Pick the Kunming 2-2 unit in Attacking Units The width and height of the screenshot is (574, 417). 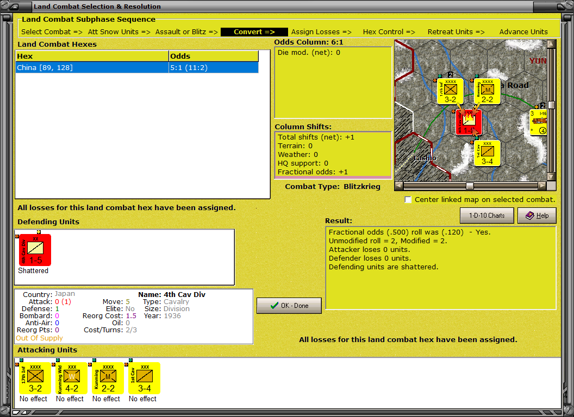click(108, 378)
